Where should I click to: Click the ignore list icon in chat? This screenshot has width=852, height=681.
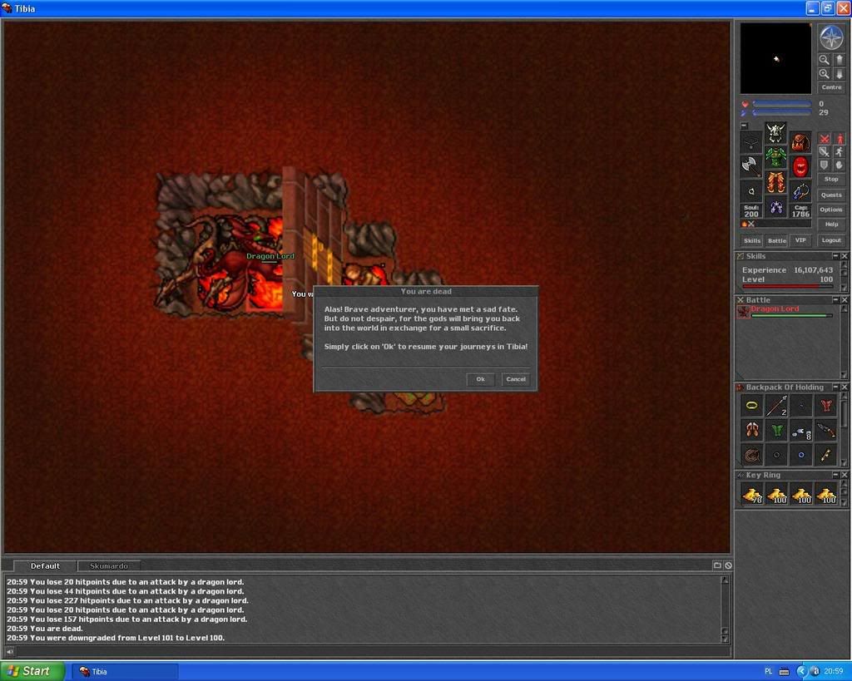click(x=728, y=565)
